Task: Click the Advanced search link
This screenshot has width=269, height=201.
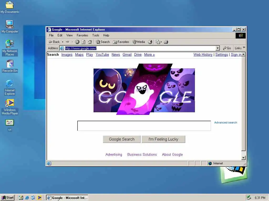Action: point(226,122)
